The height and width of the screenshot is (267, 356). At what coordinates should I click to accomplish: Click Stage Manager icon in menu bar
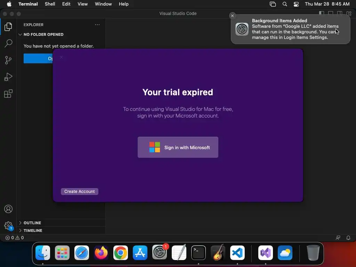(273, 4)
